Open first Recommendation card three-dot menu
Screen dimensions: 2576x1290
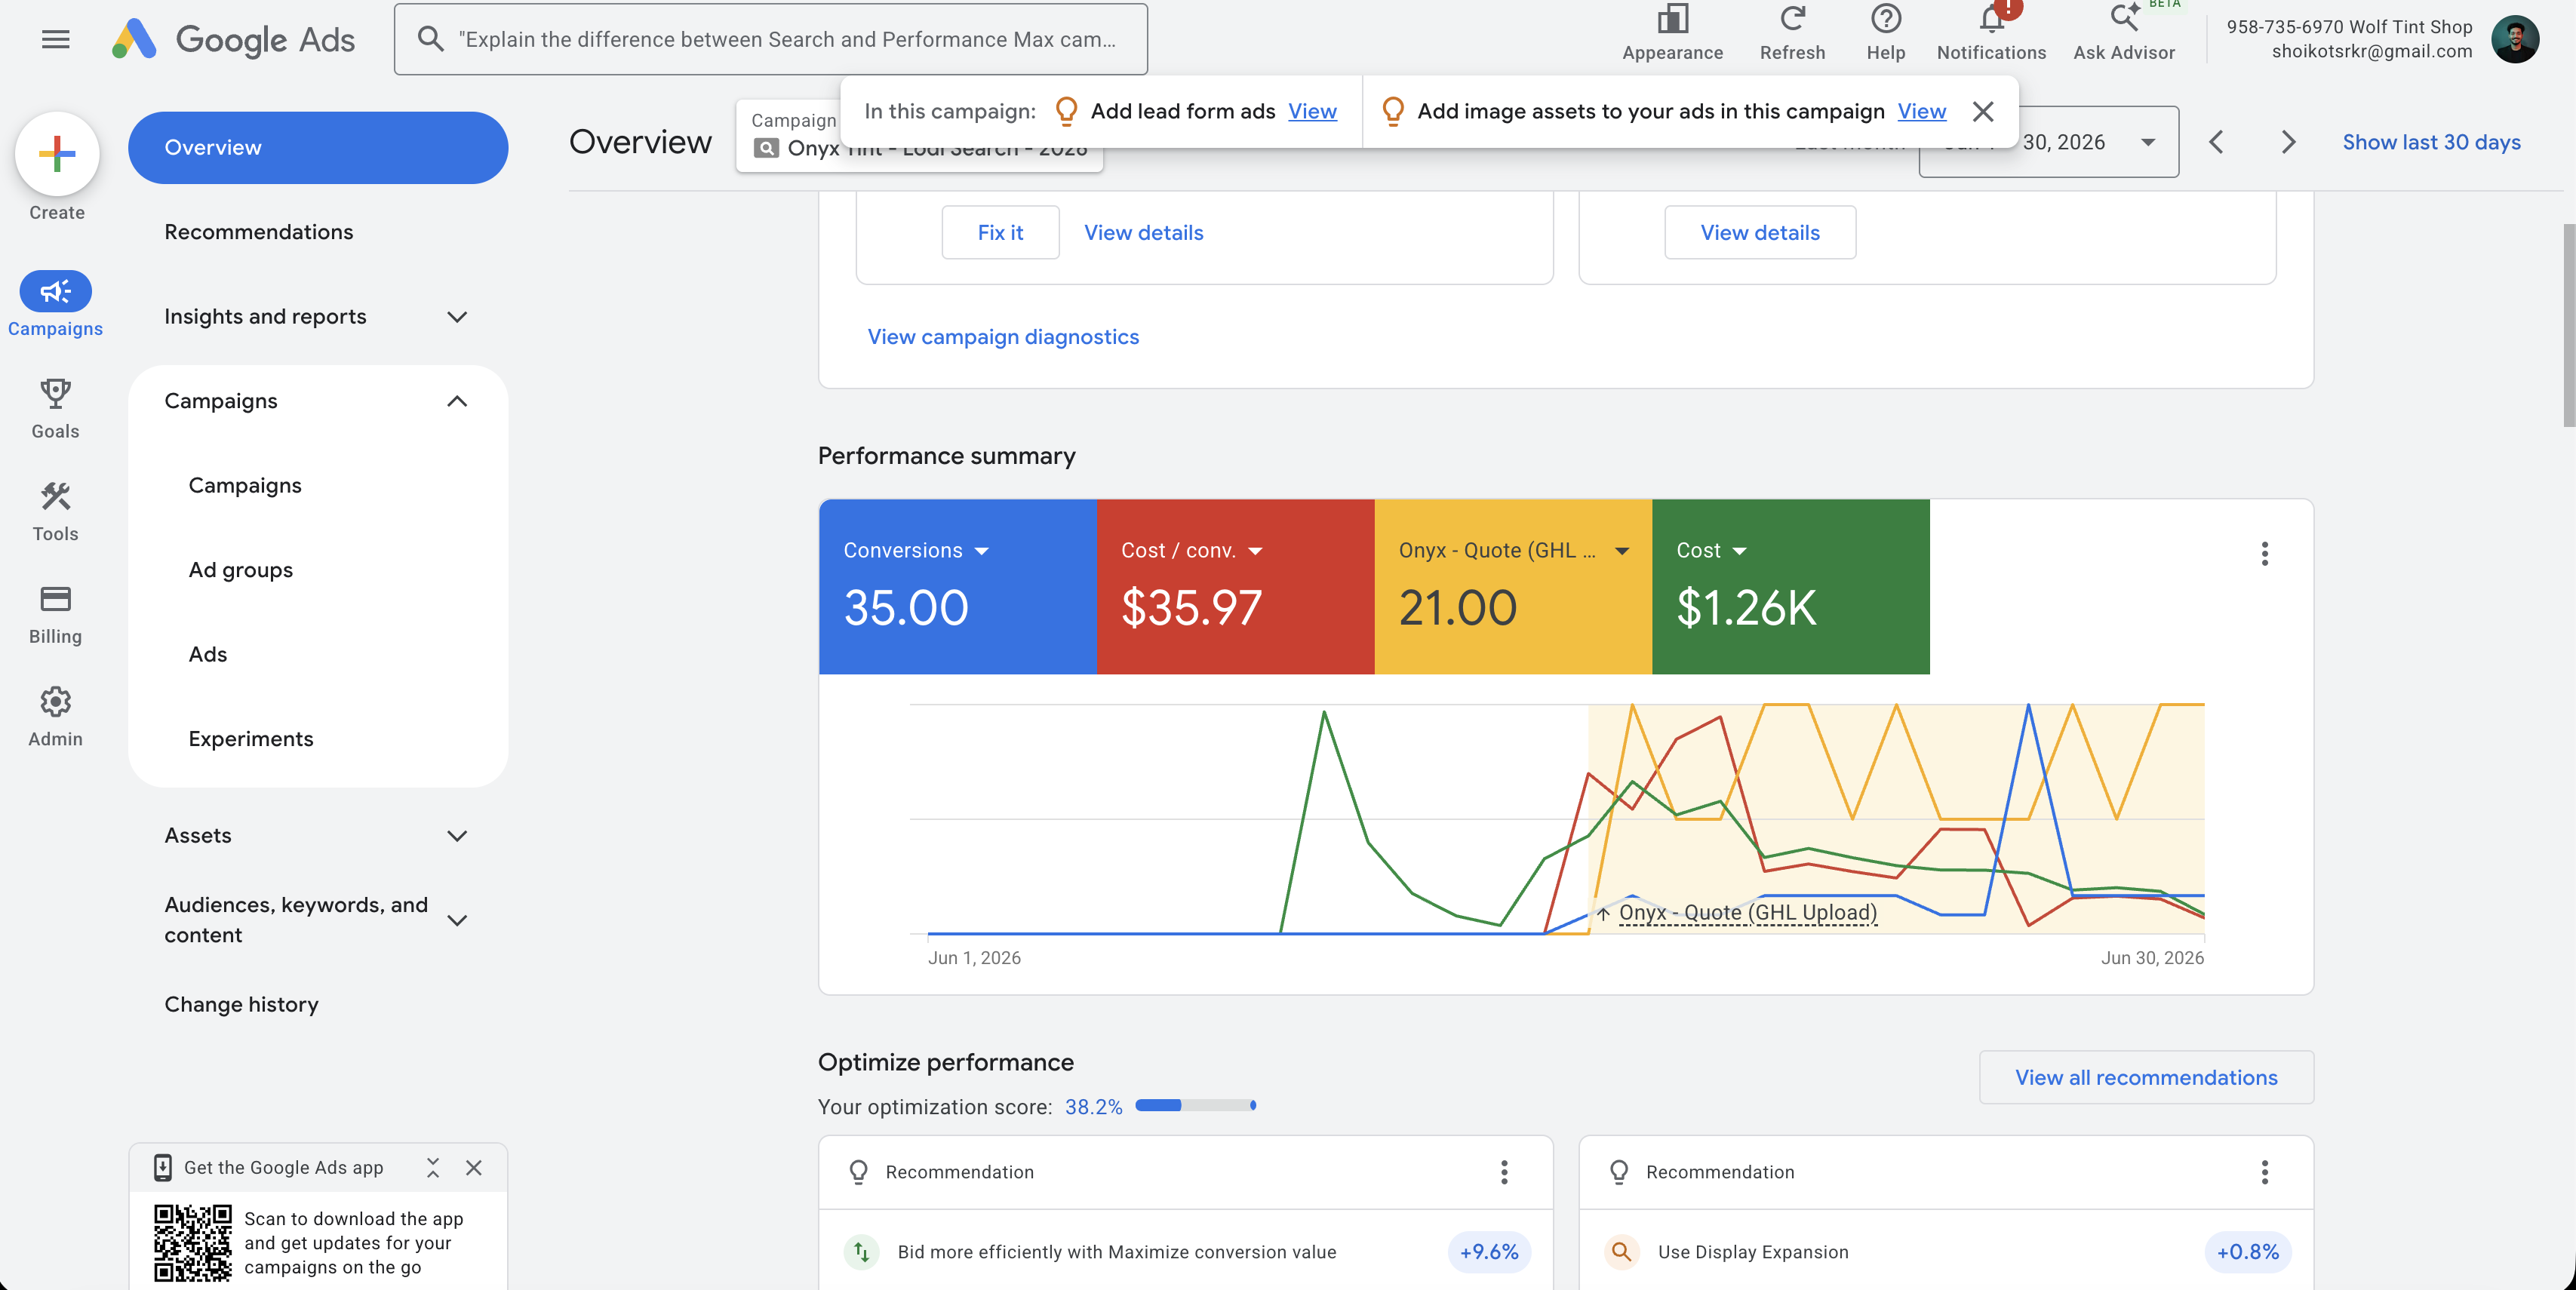(1503, 1172)
